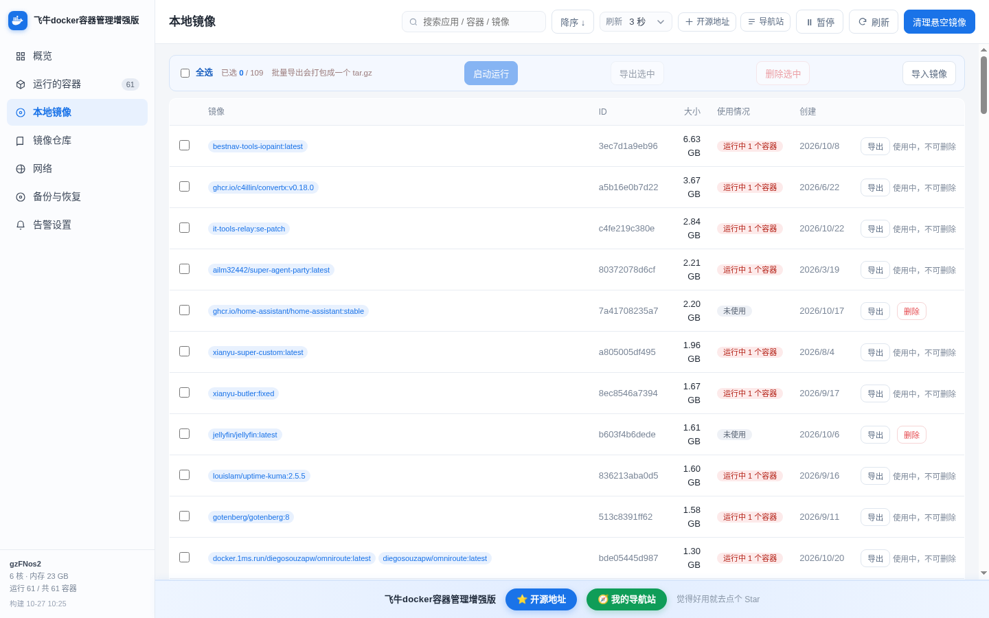The height and width of the screenshot is (618, 989).
Task: Switch to 备份与恢复 page
Action: pyautogui.click(x=77, y=197)
